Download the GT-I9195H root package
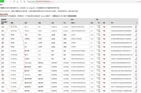The width and height of the screenshot is (141, 93). [x=104, y=83]
